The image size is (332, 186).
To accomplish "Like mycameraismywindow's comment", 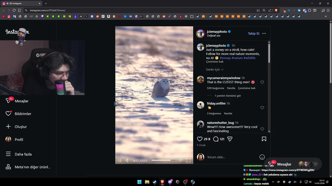I will [262, 82].
